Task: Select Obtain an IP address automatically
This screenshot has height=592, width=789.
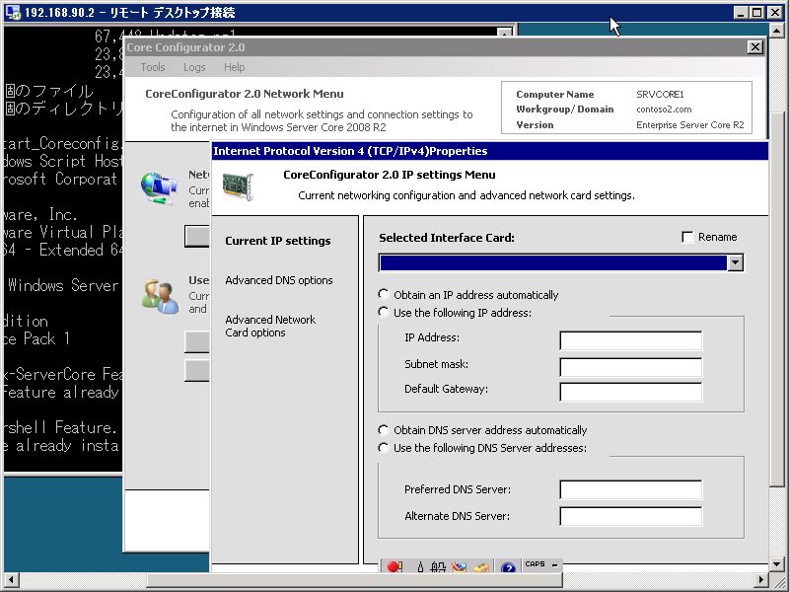Action: click(x=384, y=294)
